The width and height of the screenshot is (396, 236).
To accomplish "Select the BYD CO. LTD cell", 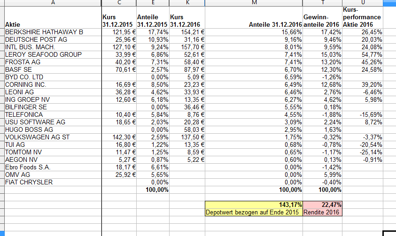I will pos(53,77).
